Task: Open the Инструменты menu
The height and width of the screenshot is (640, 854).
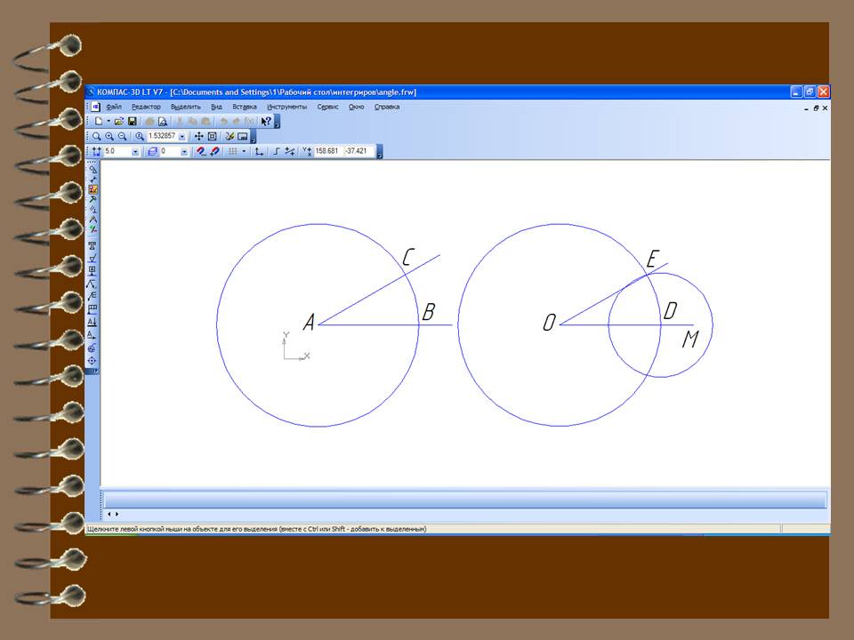Action: coord(286,107)
